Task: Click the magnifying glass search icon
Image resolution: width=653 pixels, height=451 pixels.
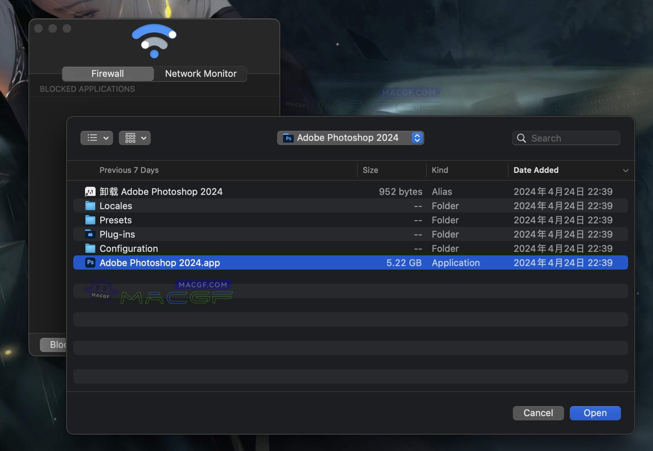Action: 521,138
